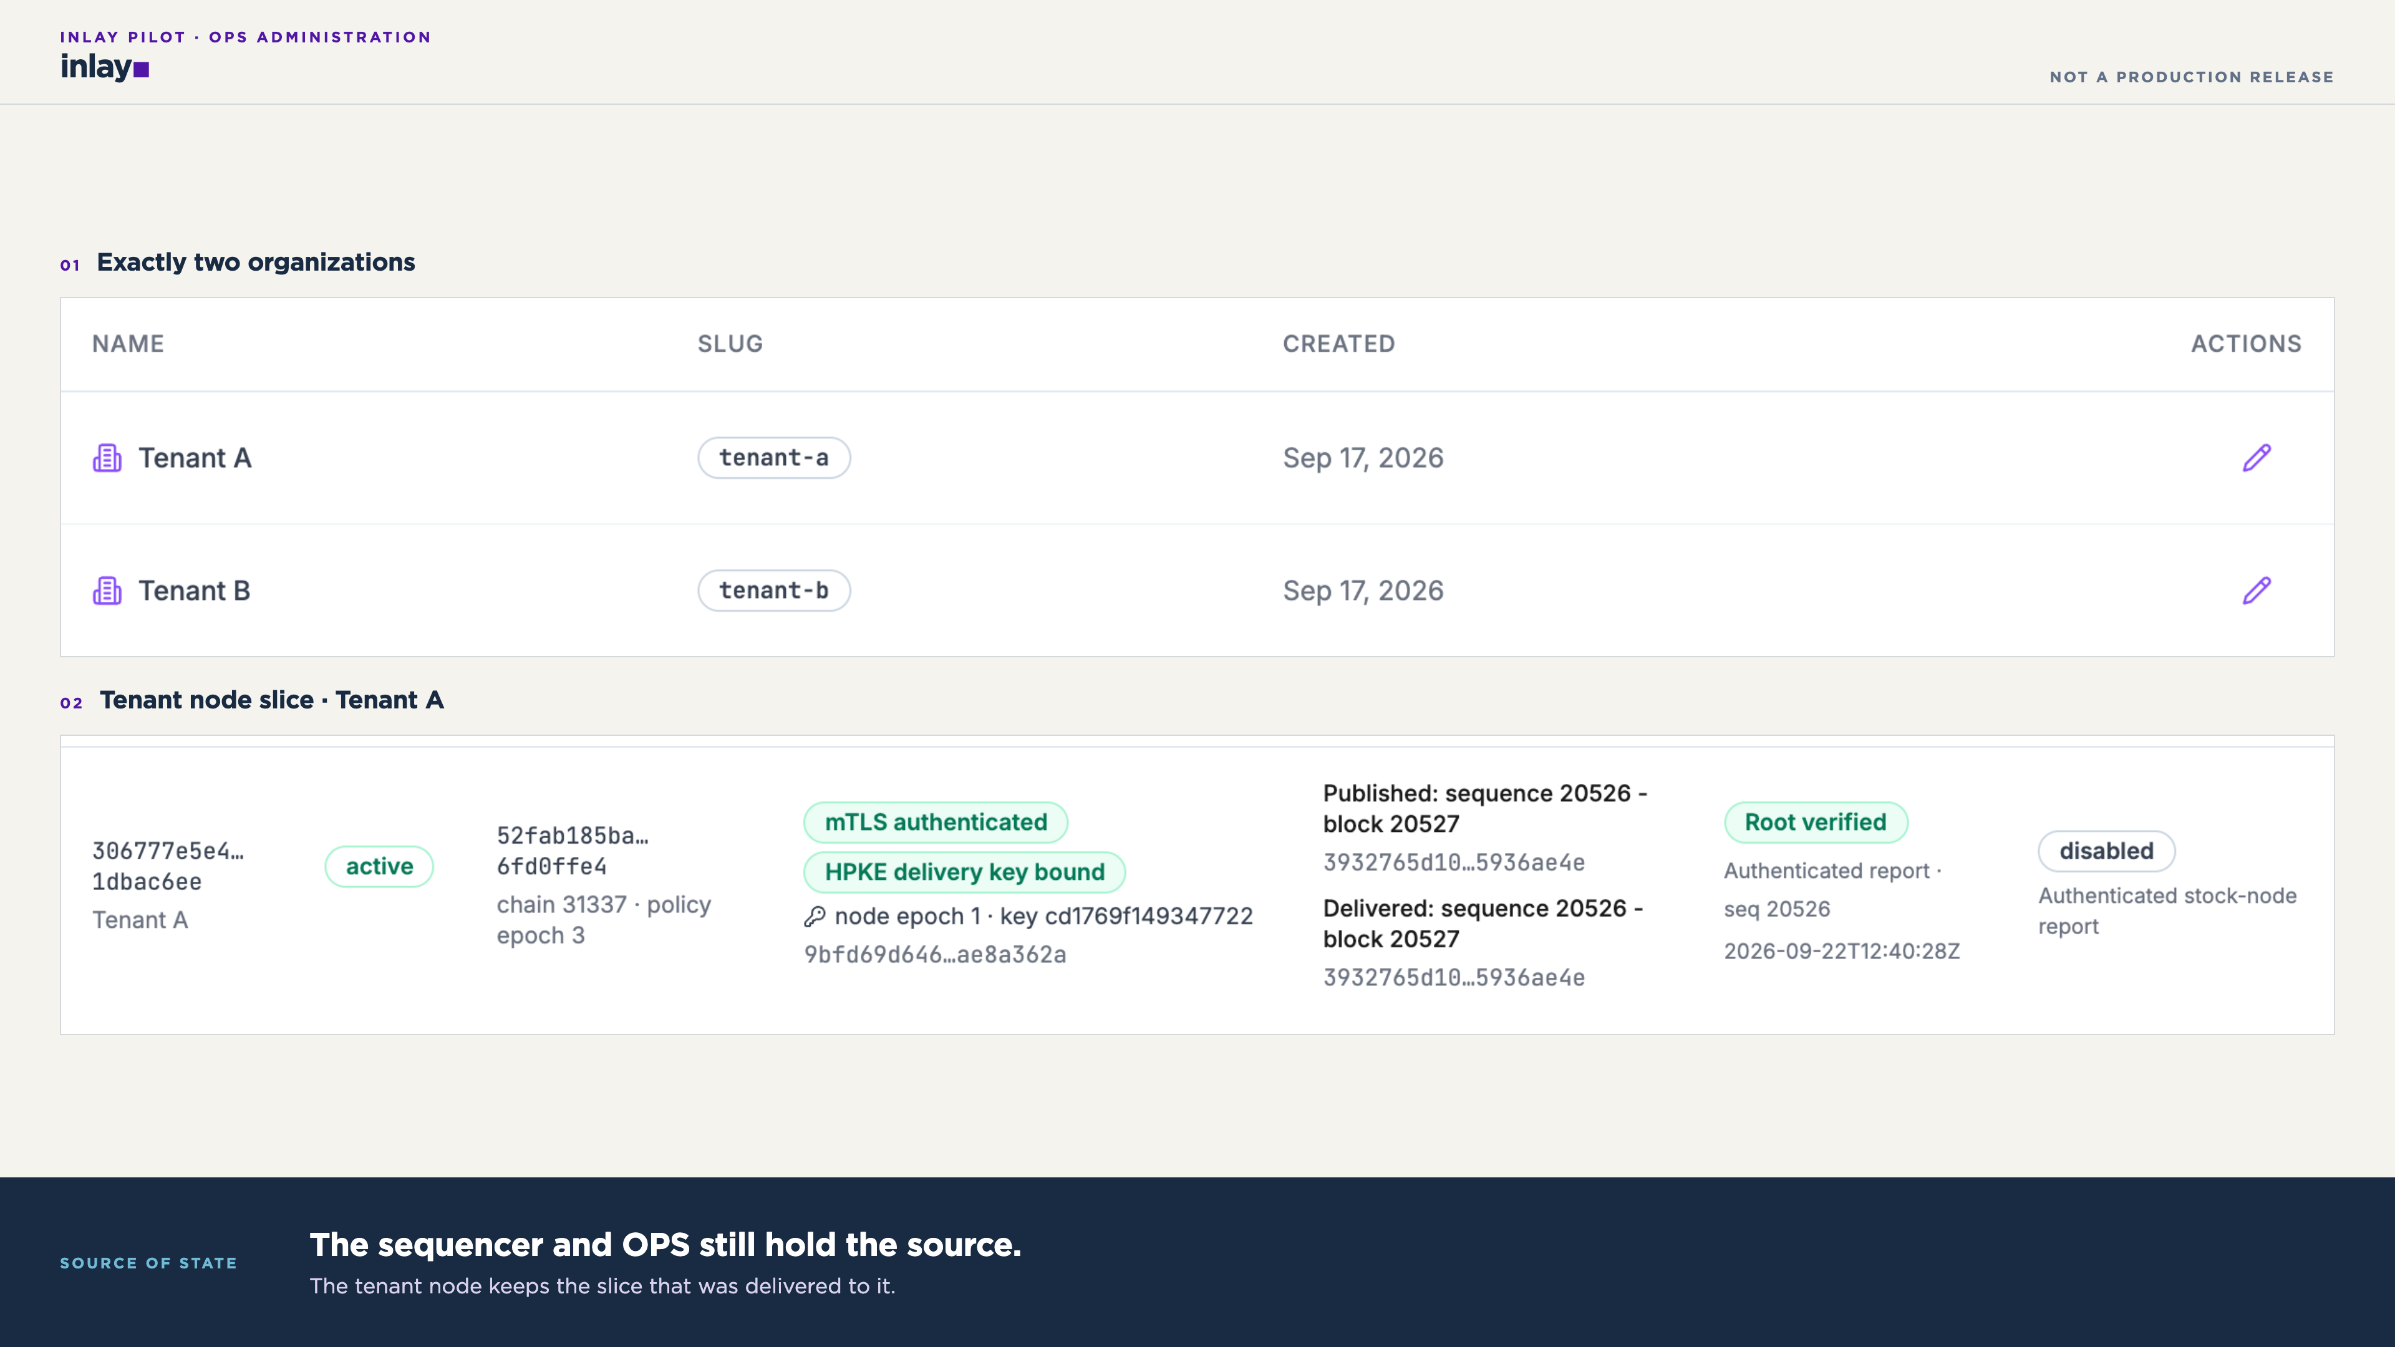Click 'The sequencer and OPS still hold the source.'
The width and height of the screenshot is (2395, 1347).
[665, 1246]
